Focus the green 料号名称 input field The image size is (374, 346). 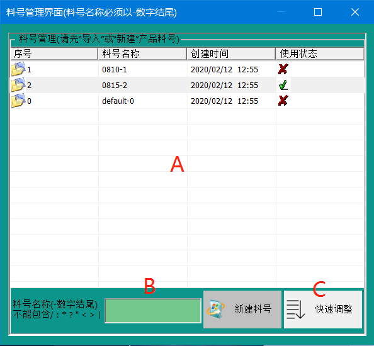(153, 311)
